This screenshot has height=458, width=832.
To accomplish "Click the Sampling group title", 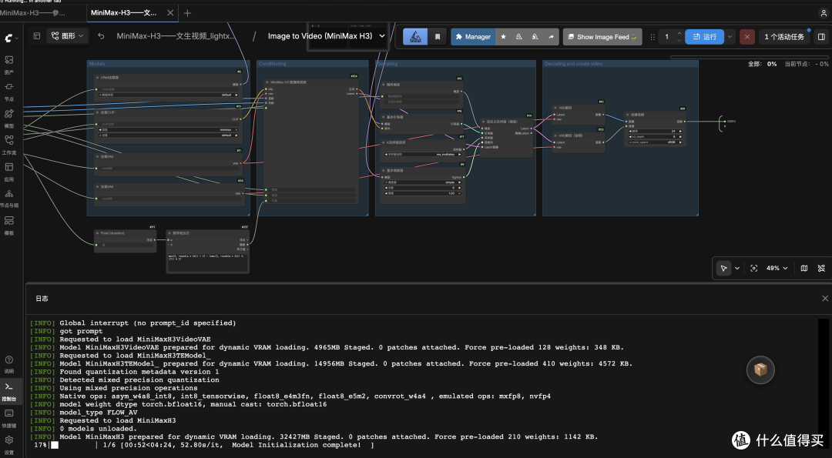I will [x=386, y=64].
